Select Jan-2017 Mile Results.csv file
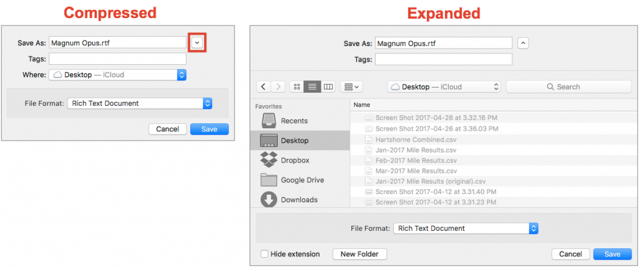This screenshot has height=267, width=639. pos(494,149)
